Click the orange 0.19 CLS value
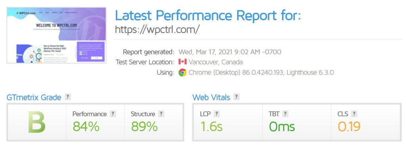 tap(349, 127)
